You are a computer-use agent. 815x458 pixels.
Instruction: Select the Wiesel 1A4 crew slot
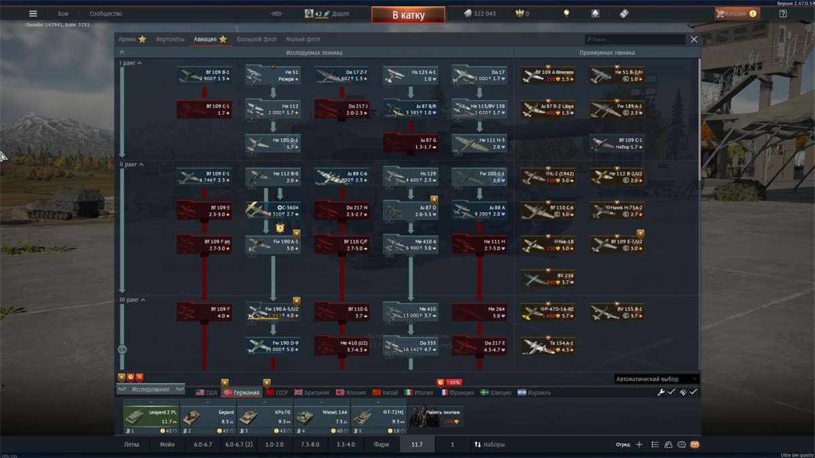click(322, 417)
